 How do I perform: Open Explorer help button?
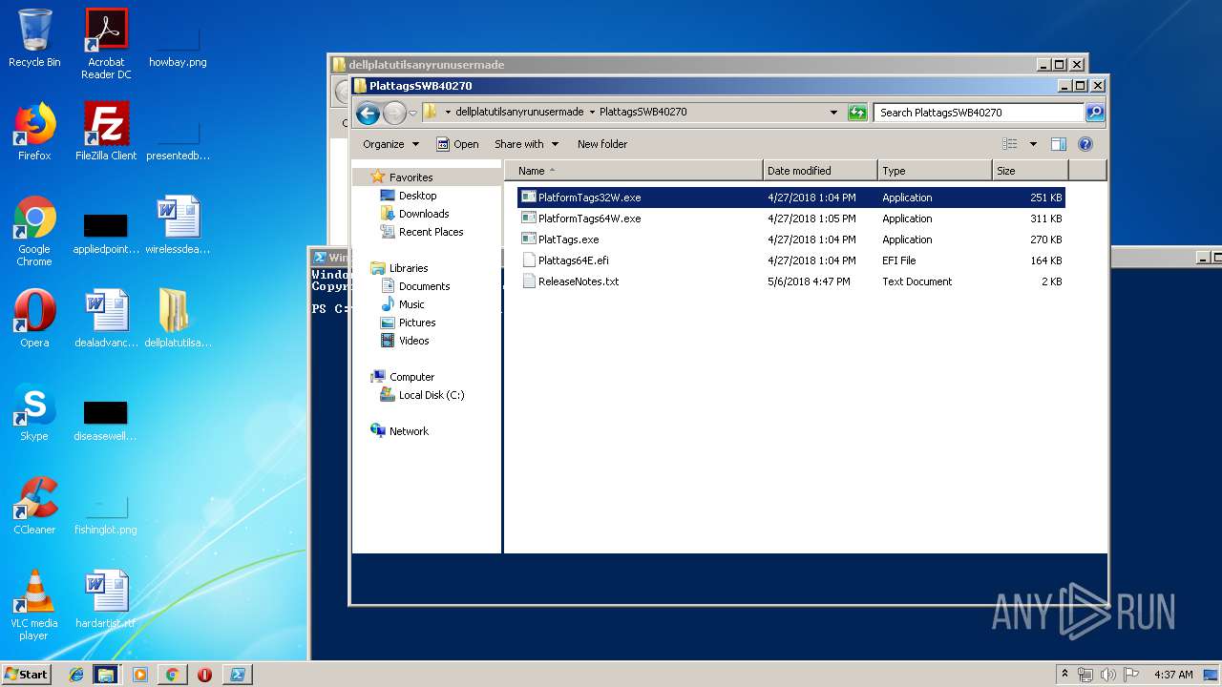tap(1085, 144)
